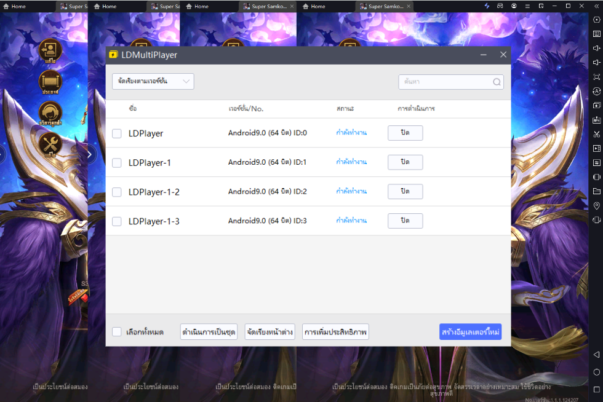This screenshot has height=402, width=603.
Task: Click the blue สร้างอีมูเลเตอร์ใหม่ button
Action: [x=470, y=332]
